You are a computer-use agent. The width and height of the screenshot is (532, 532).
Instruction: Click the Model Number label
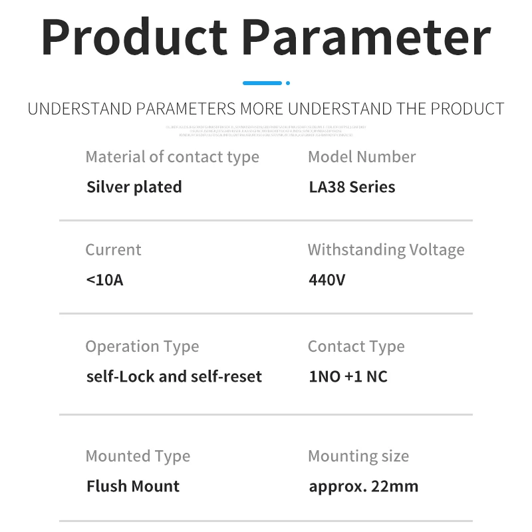(362, 157)
